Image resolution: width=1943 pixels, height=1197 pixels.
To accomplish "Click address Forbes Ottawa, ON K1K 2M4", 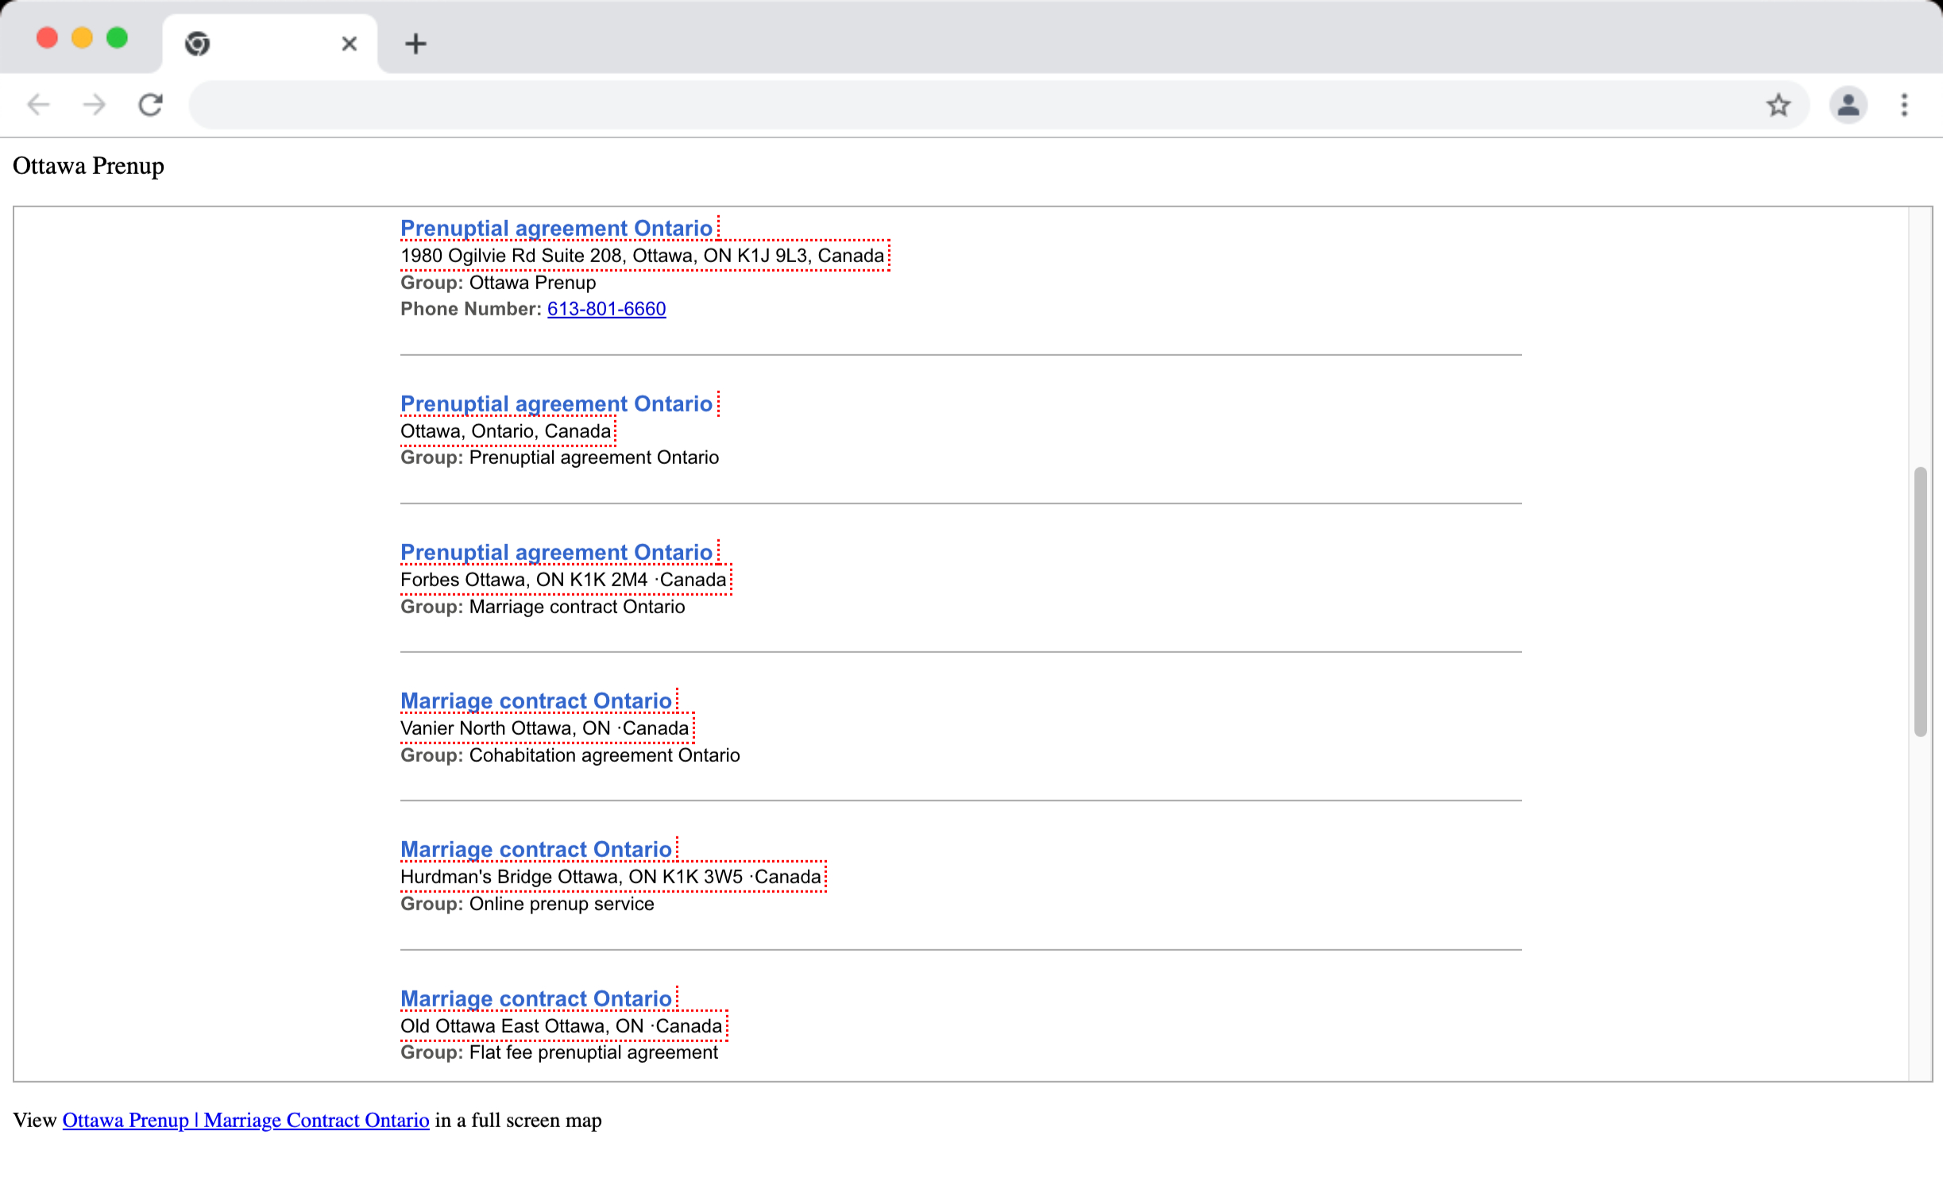I will click(563, 580).
